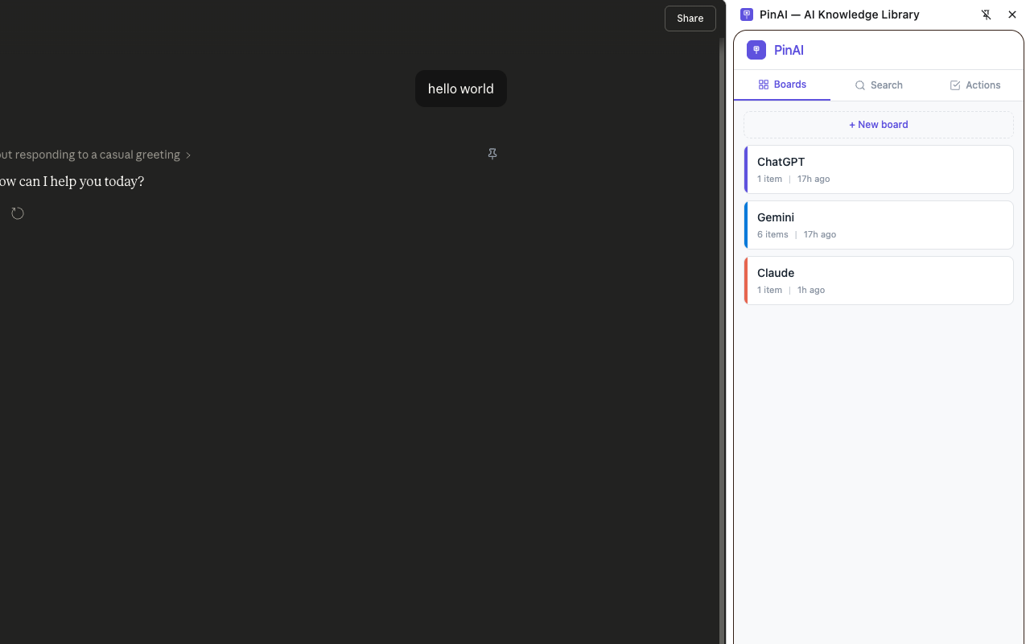Click the Actions checklist icon
1030x644 pixels.
coord(954,85)
